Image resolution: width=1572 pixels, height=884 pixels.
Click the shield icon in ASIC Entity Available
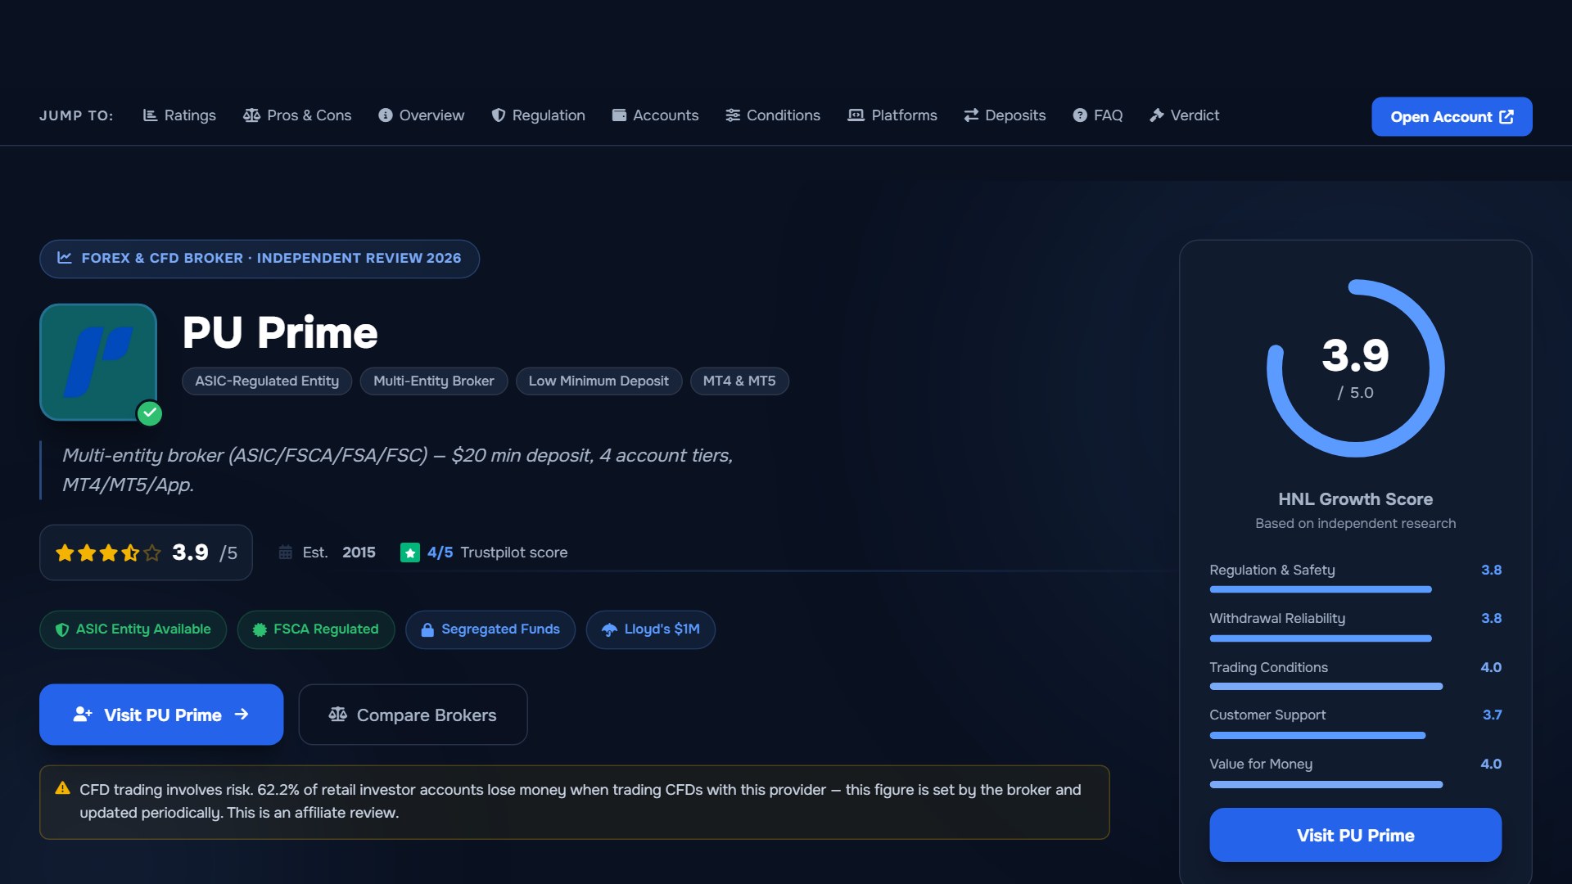[61, 629]
